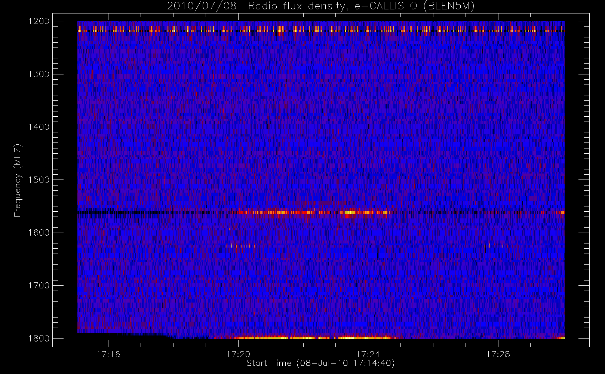The width and height of the screenshot is (605, 374).
Task: Click the 17:28 time tick label
Action: pos(498,354)
